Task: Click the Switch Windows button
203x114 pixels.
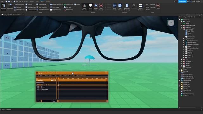Action: 141,7
